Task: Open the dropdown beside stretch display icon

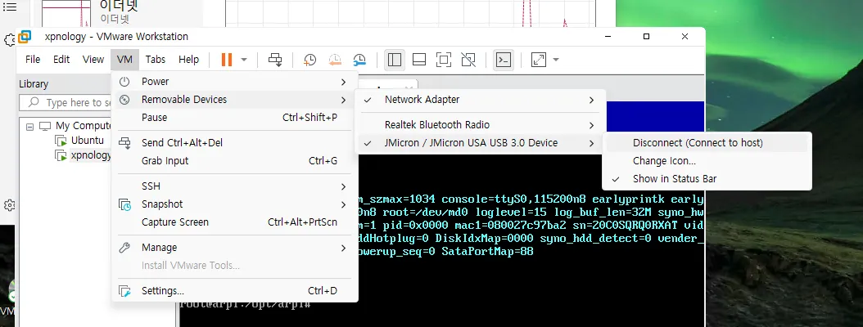Action: pyautogui.click(x=556, y=60)
